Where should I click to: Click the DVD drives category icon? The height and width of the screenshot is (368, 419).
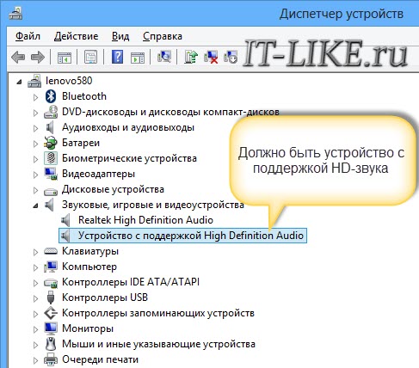click(x=51, y=112)
